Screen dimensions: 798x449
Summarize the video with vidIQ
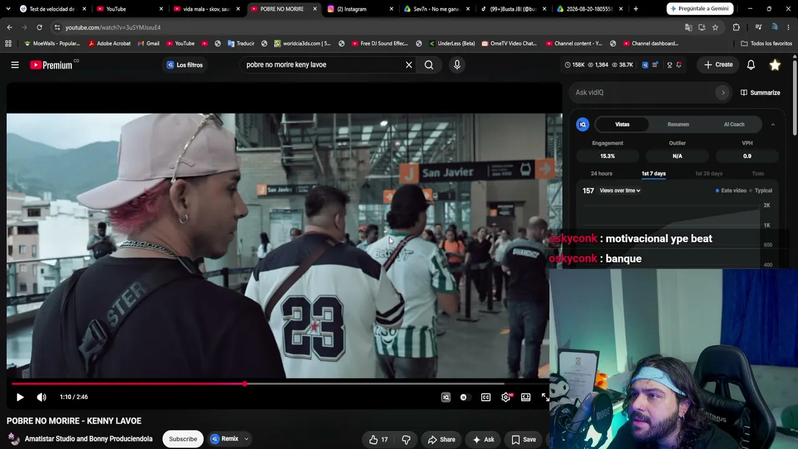tap(760, 93)
